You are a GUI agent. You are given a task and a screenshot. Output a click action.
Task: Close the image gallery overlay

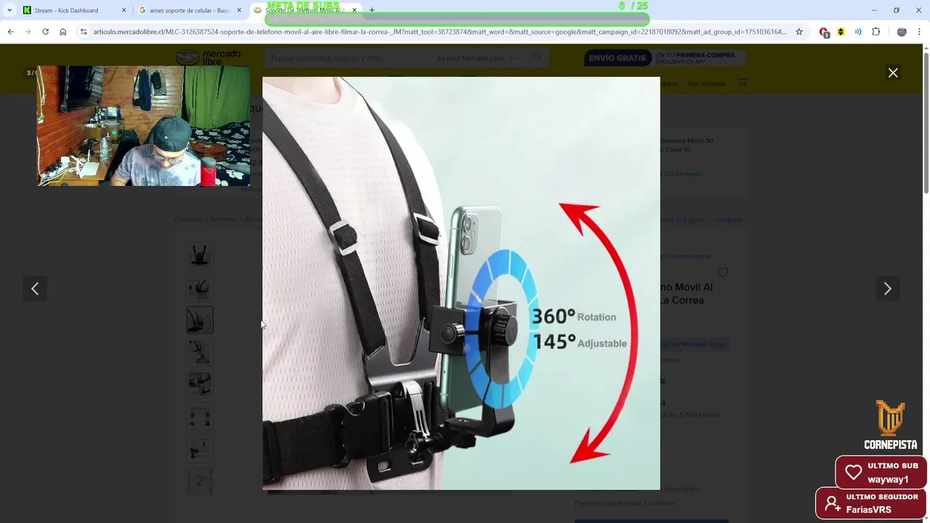[893, 73]
